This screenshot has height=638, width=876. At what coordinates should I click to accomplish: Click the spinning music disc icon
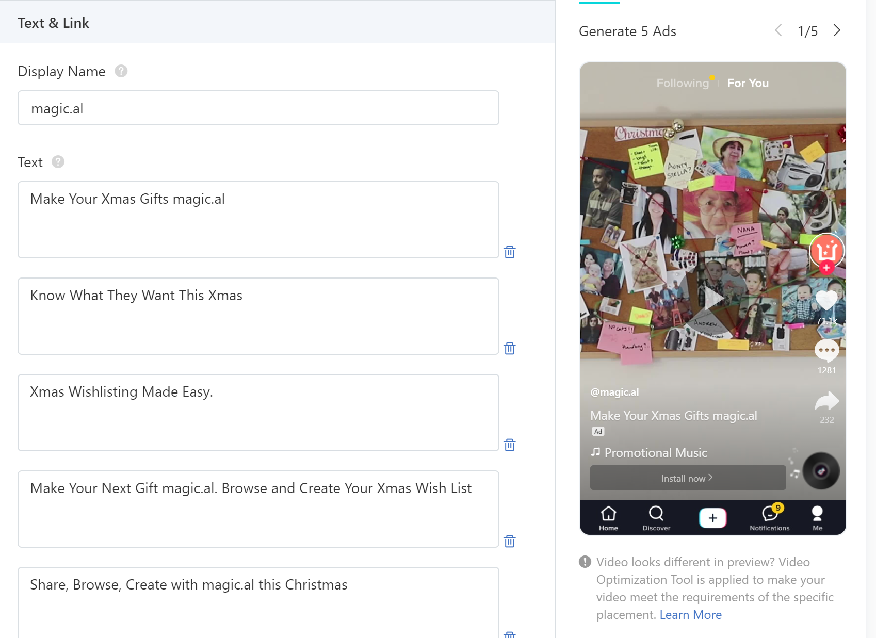pyautogui.click(x=821, y=470)
